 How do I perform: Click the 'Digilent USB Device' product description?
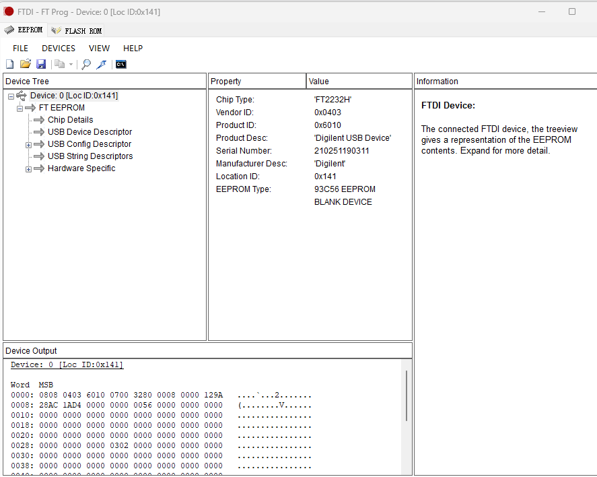point(353,138)
